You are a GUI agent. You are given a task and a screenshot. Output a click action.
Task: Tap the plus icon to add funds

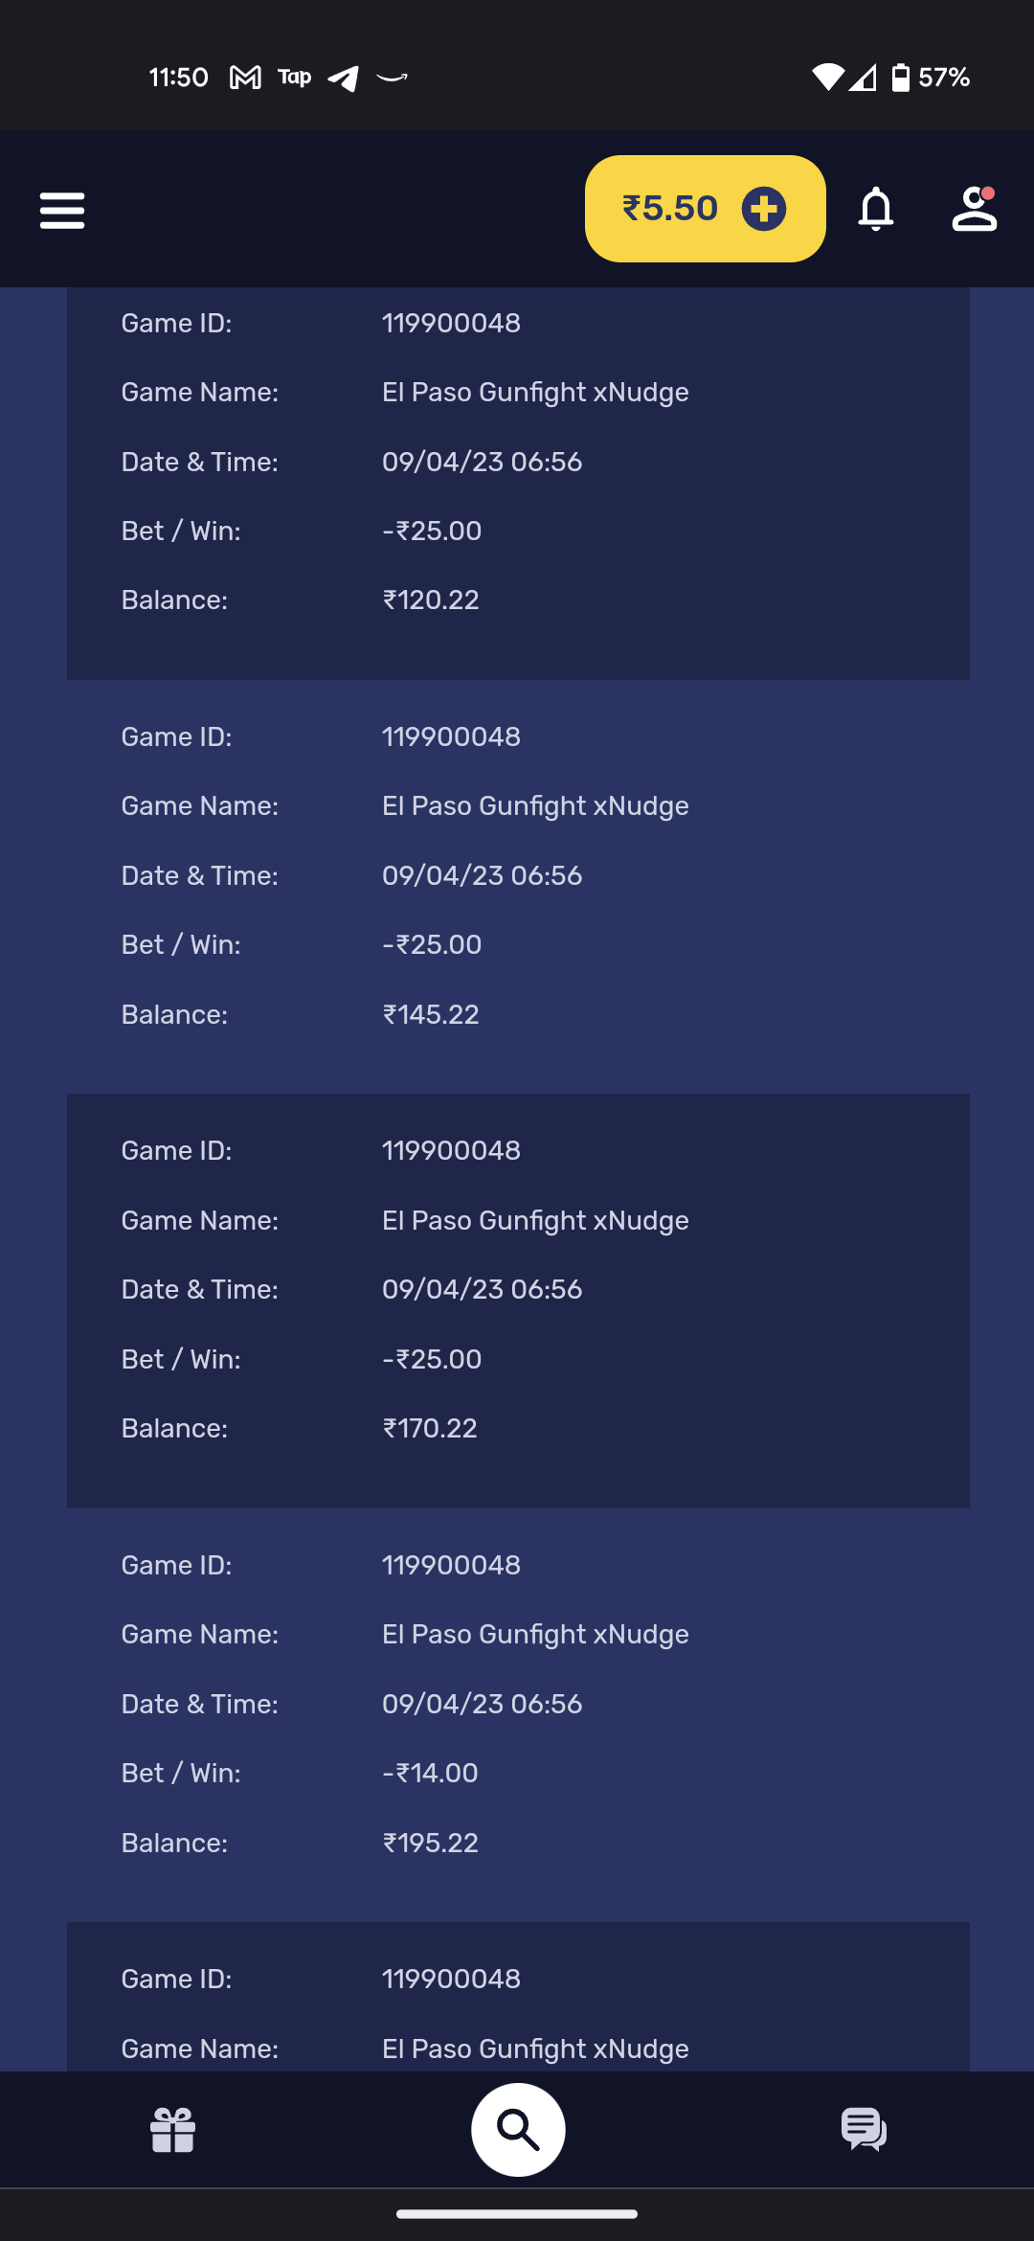[764, 209]
